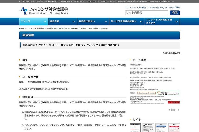Viewport: 199px width, 132px height.
Task: Open the ニュース menu tab
Action: click(x=34, y=21)
